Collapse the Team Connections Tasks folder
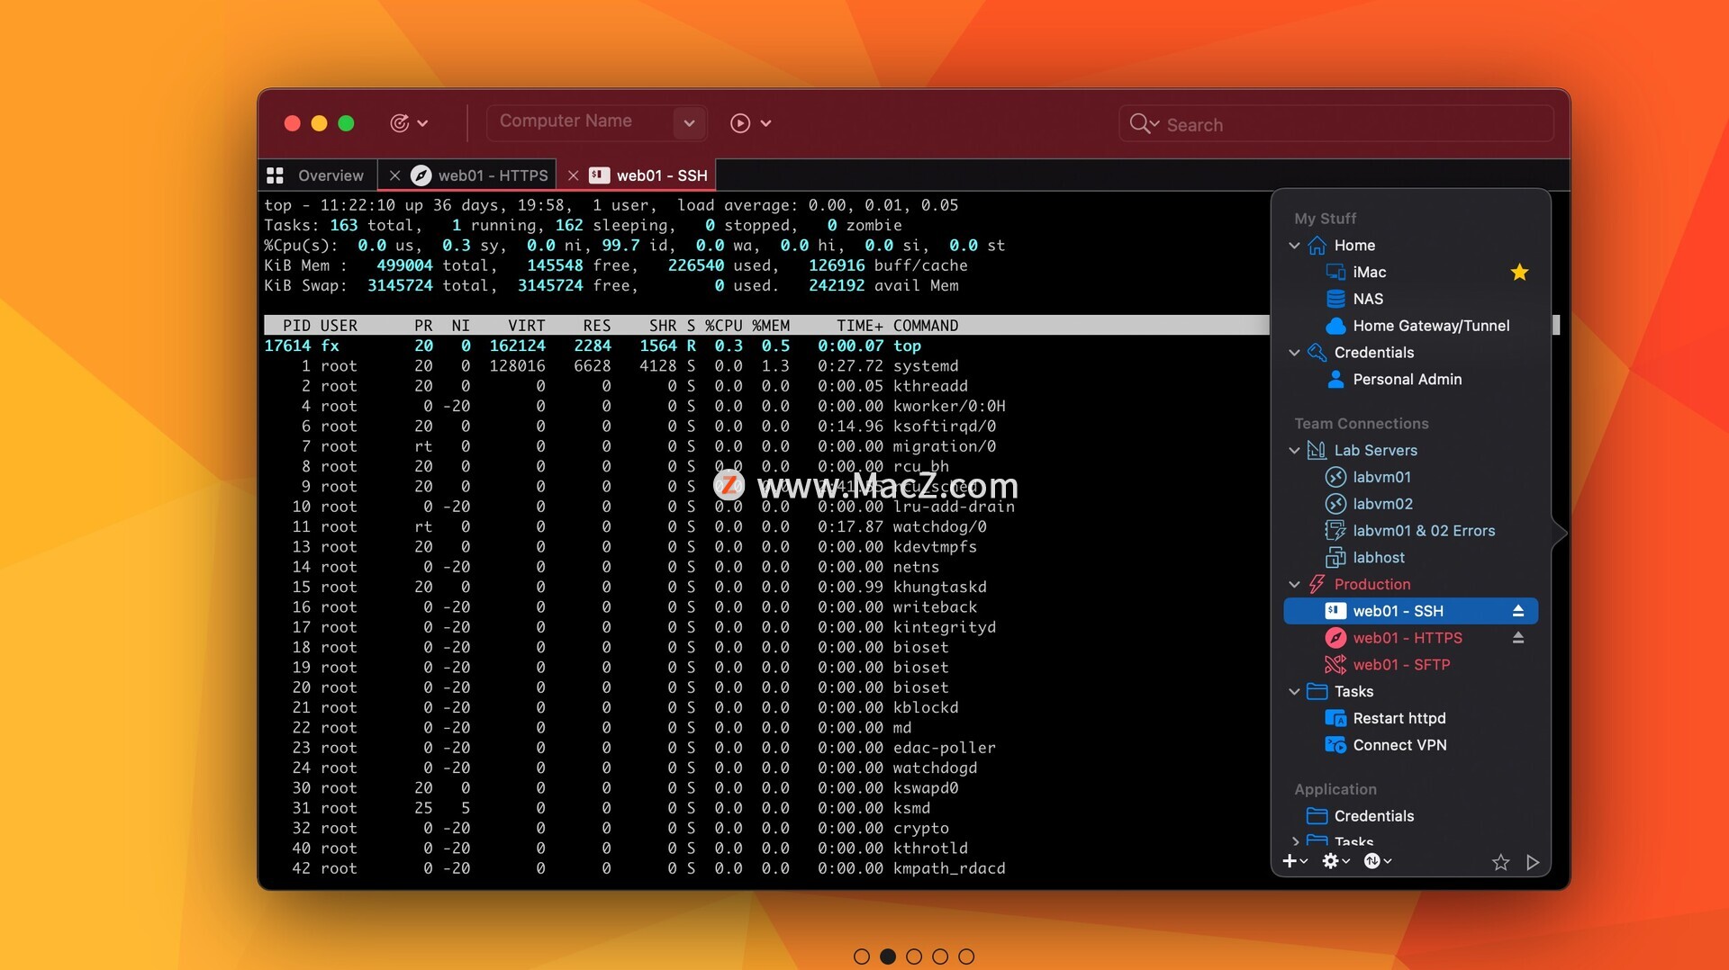 click(x=1294, y=692)
